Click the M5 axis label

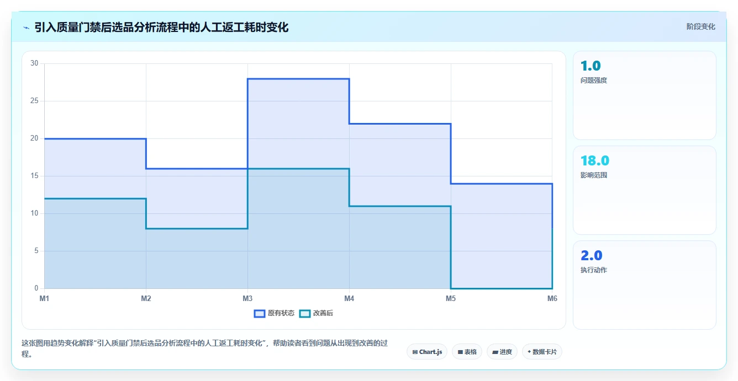pos(451,298)
